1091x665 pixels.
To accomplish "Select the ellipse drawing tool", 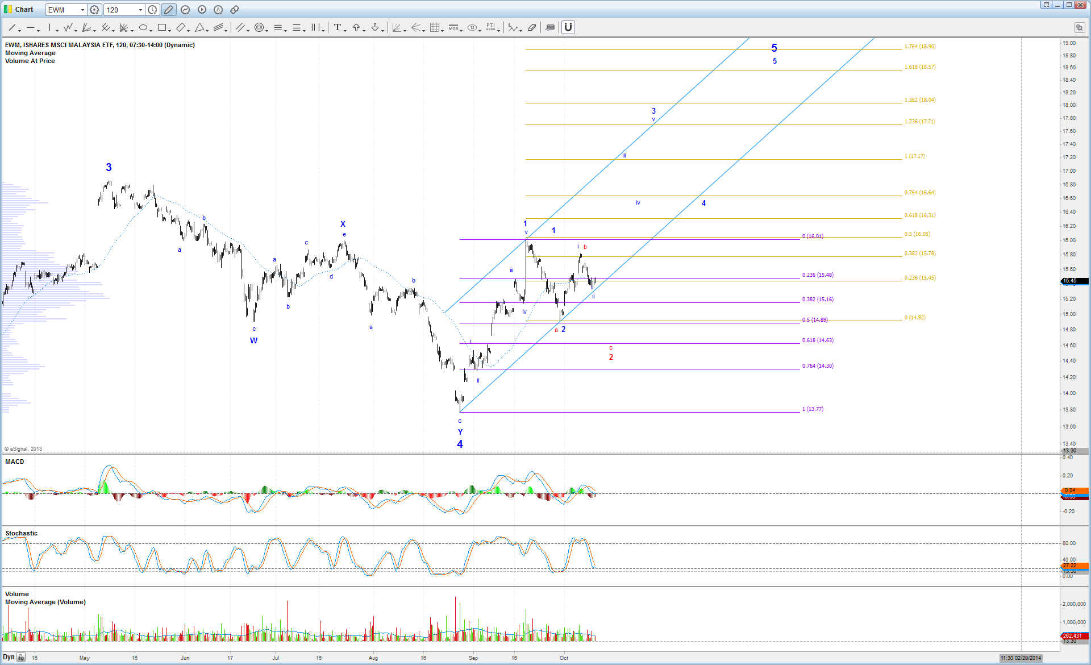I will 143,27.
